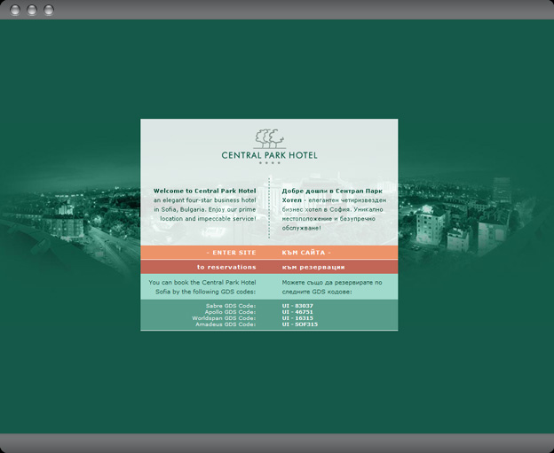Open the ENTER SITE link
This screenshot has width=554, height=453.
point(231,253)
